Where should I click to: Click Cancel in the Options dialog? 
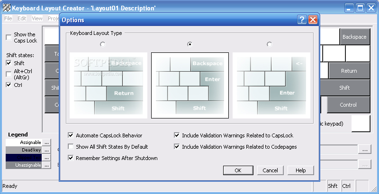pyautogui.click(x=270, y=170)
